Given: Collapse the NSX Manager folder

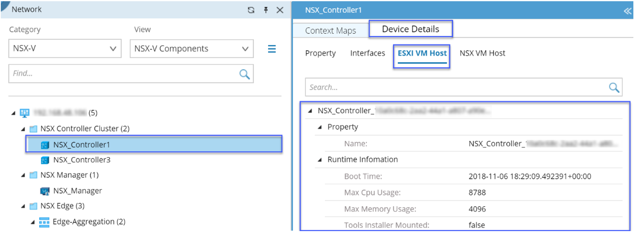Looking at the screenshot, I should pyautogui.click(x=24, y=175).
